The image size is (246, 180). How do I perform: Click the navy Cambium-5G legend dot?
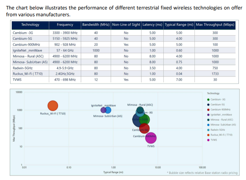coord(208,105)
